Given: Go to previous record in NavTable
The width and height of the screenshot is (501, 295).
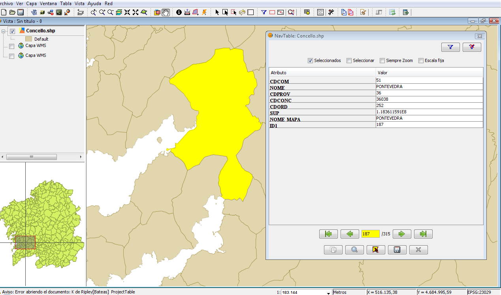Looking at the screenshot, I should 350,234.
